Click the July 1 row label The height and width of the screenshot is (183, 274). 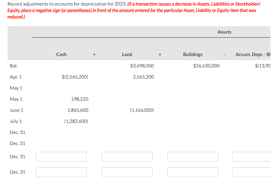16,121
